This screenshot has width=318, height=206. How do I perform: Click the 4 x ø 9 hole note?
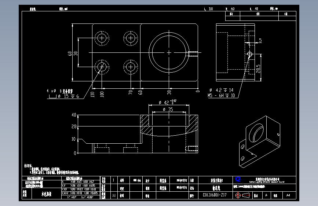click(59, 91)
